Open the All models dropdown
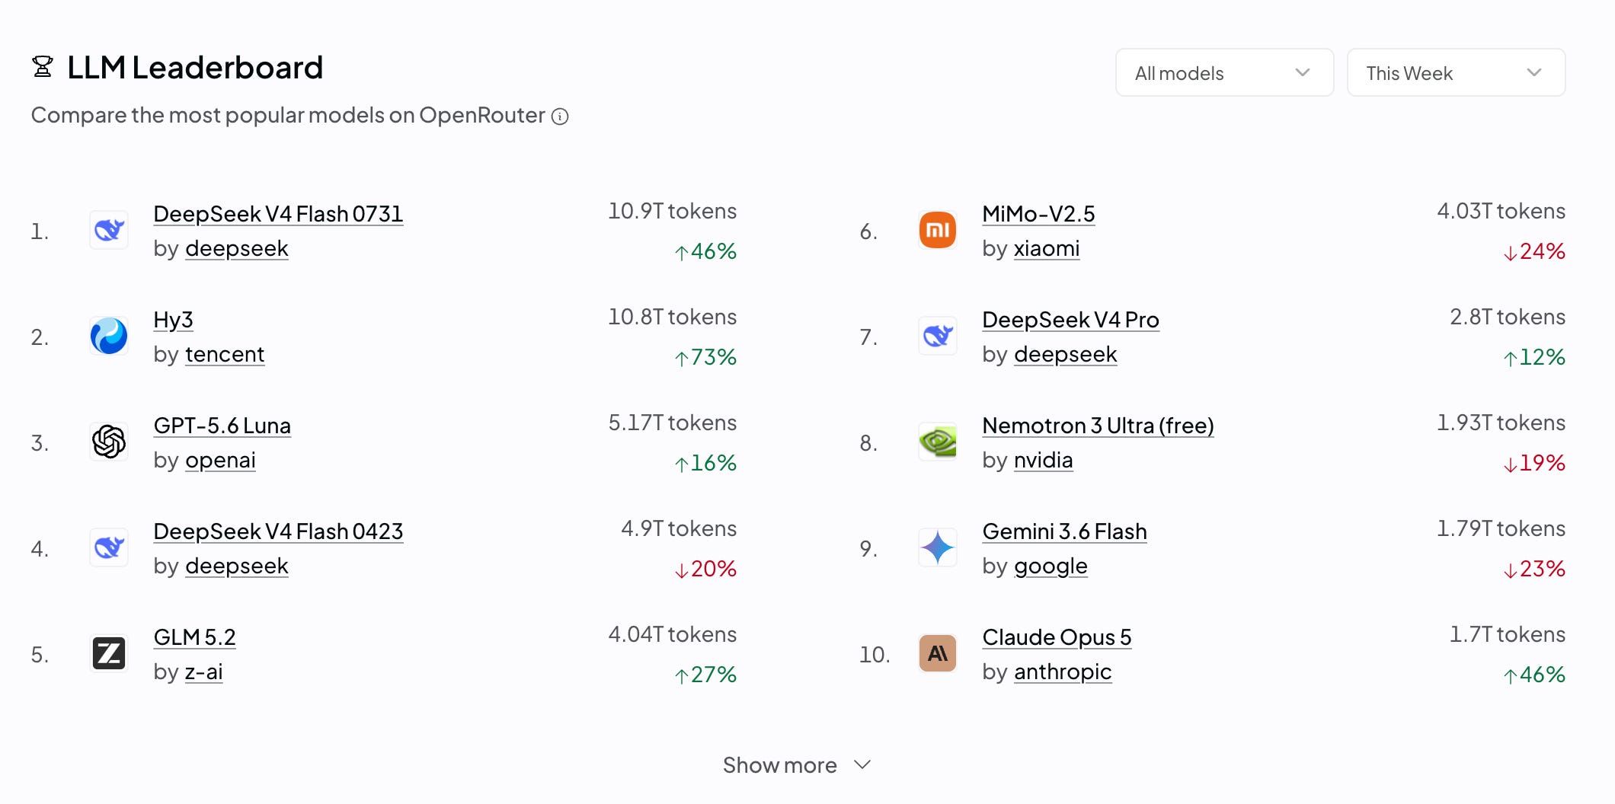Image resolution: width=1615 pixels, height=804 pixels. click(1224, 72)
